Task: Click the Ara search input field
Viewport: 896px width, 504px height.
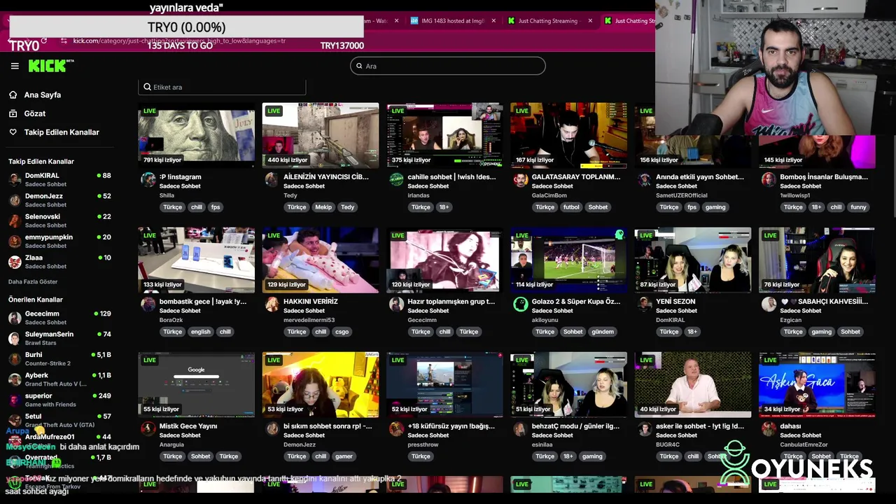Action: click(x=448, y=66)
